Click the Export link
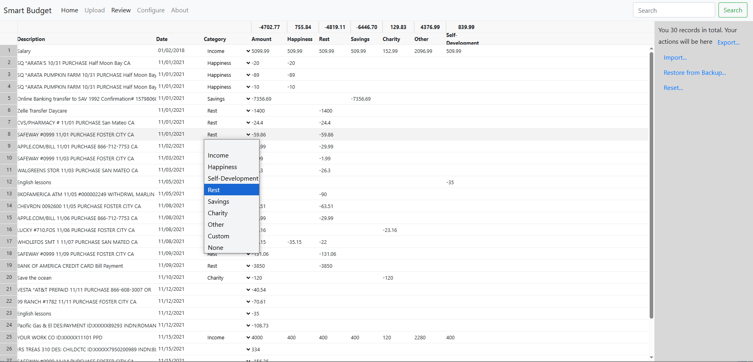This screenshot has height=362, width=753. coord(728,43)
